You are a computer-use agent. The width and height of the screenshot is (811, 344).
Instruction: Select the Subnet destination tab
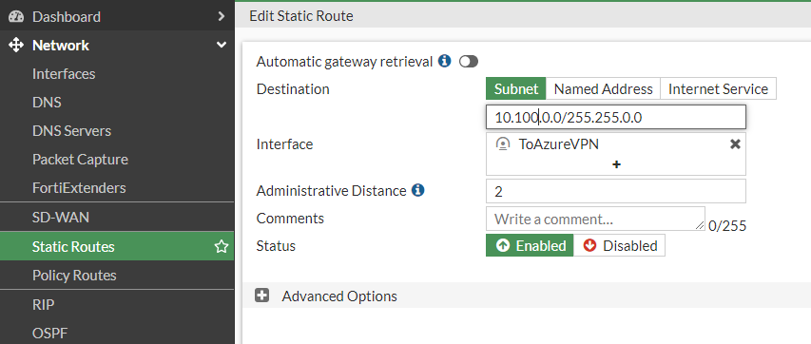click(x=515, y=89)
